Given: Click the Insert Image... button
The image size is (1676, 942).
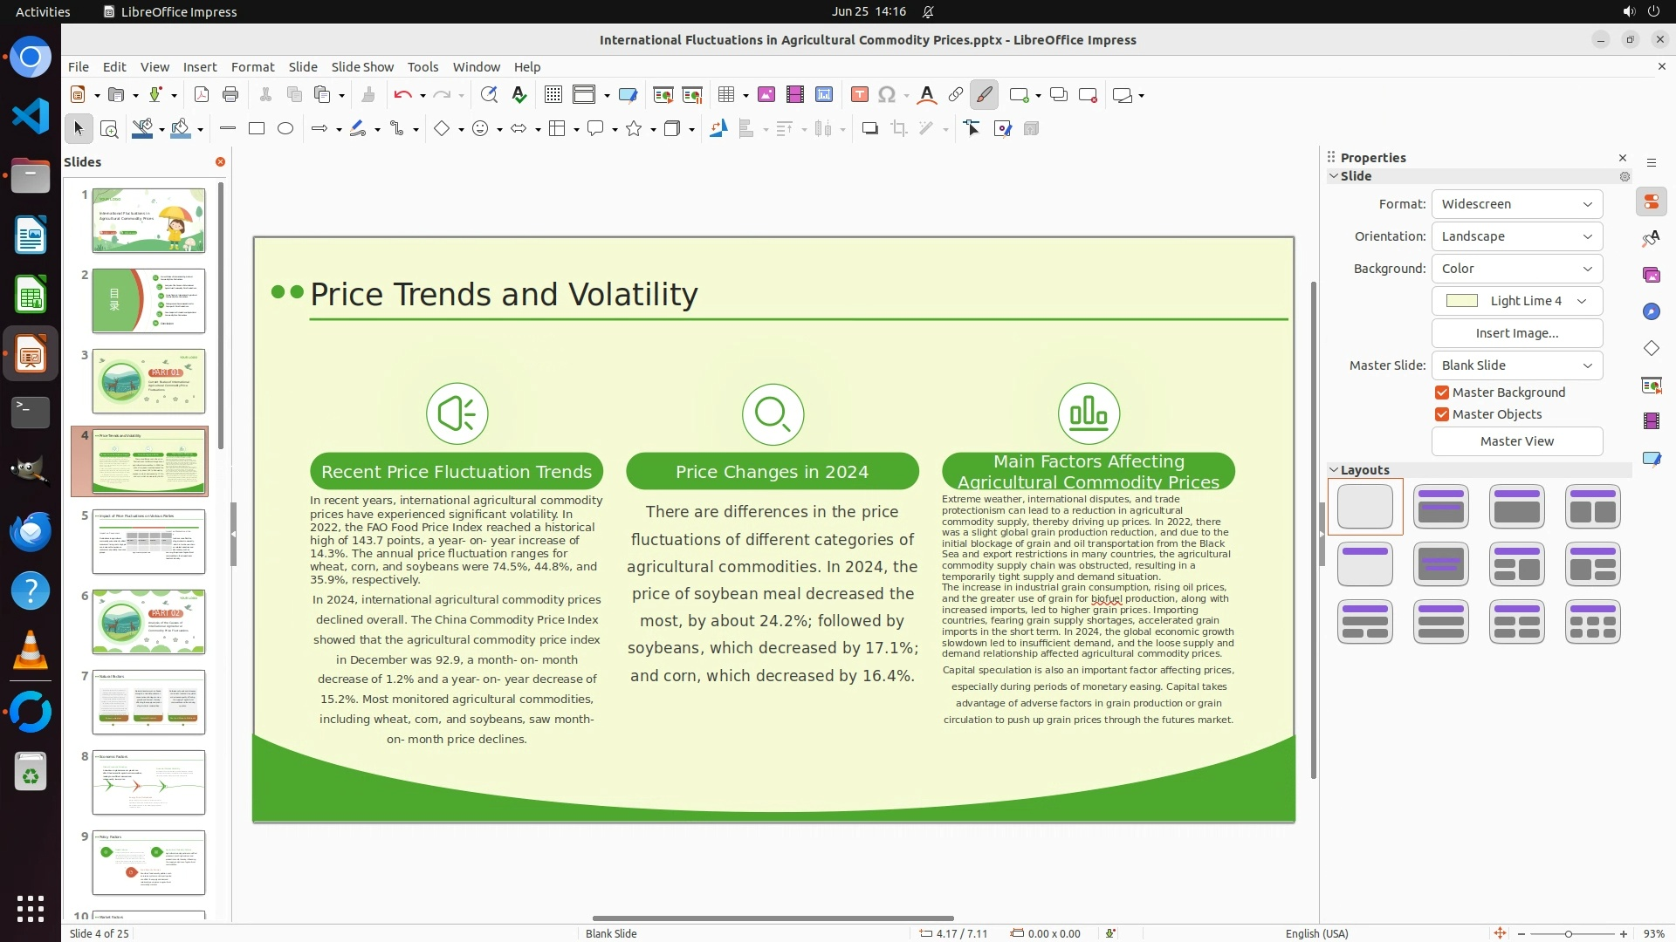Looking at the screenshot, I should coord(1516,333).
